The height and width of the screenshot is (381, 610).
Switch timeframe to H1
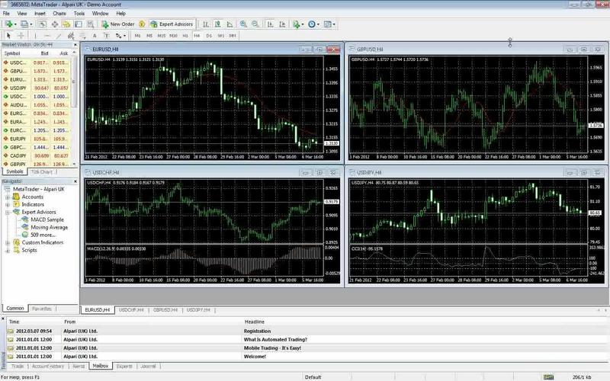point(185,36)
